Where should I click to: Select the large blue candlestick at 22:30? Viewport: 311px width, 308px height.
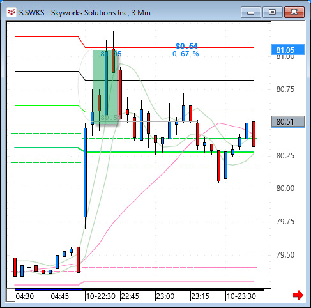click(85, 173)
